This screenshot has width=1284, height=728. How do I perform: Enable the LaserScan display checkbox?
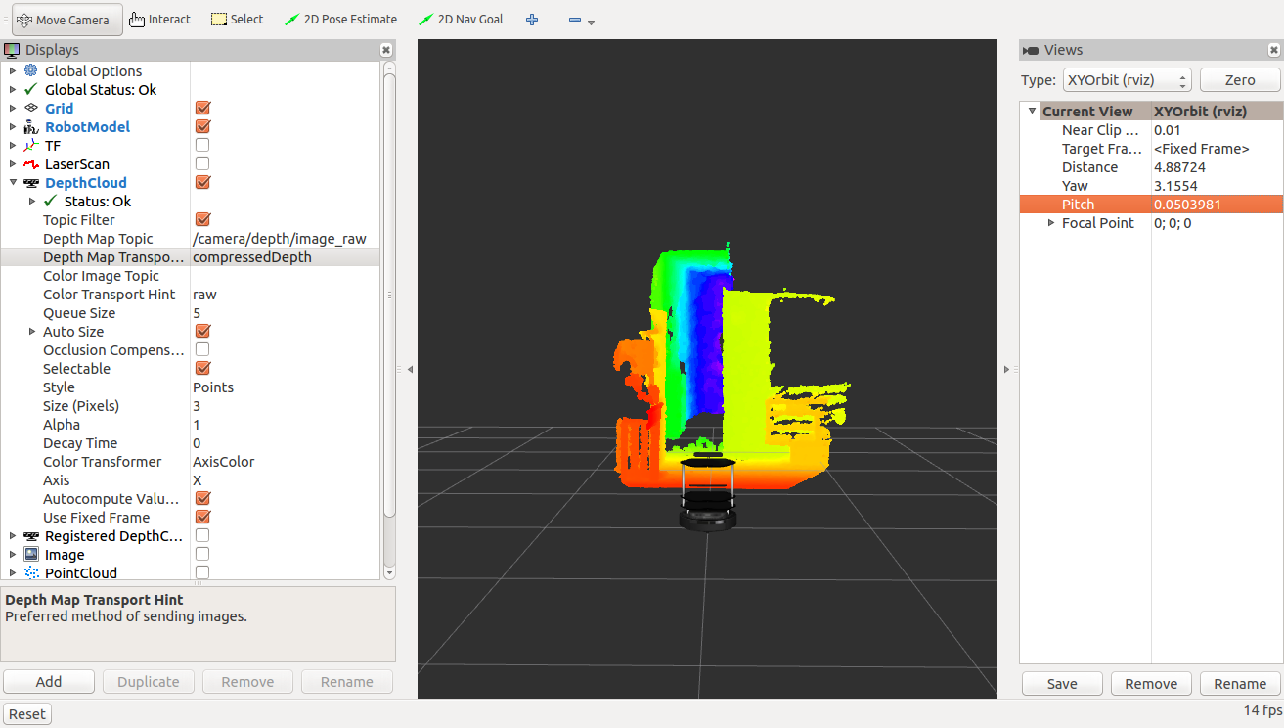click(202, 163)
